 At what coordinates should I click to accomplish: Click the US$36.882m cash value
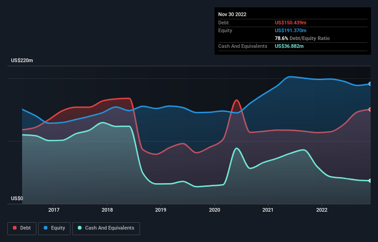289,46
